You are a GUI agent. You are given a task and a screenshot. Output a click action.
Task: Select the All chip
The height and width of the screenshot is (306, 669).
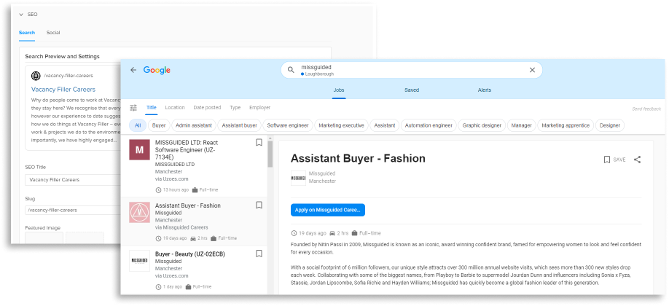click(x=138, y=125)
